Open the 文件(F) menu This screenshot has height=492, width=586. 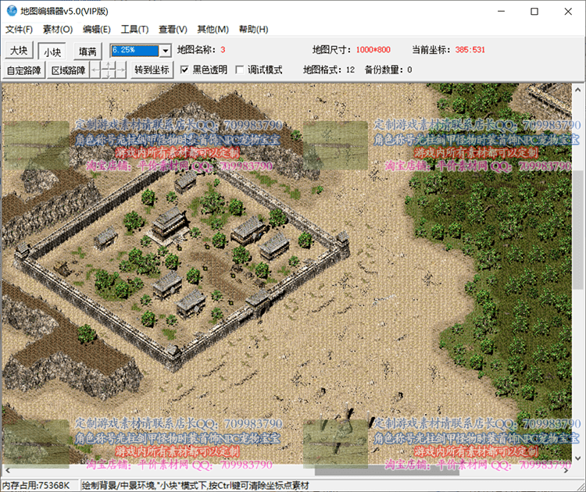pos(19,29)
